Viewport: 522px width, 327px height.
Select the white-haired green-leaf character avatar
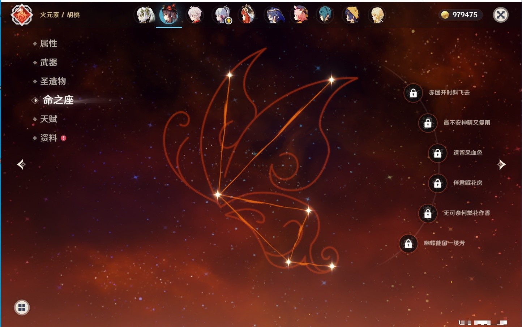[145, 15]
